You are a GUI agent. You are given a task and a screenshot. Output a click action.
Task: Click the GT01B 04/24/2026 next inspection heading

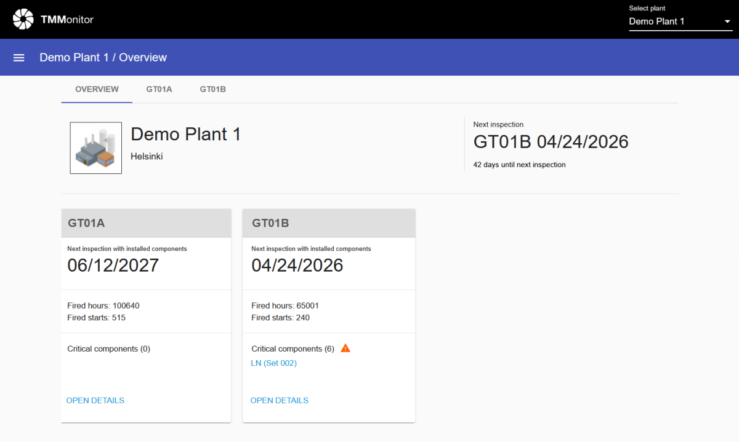[551, 142]
